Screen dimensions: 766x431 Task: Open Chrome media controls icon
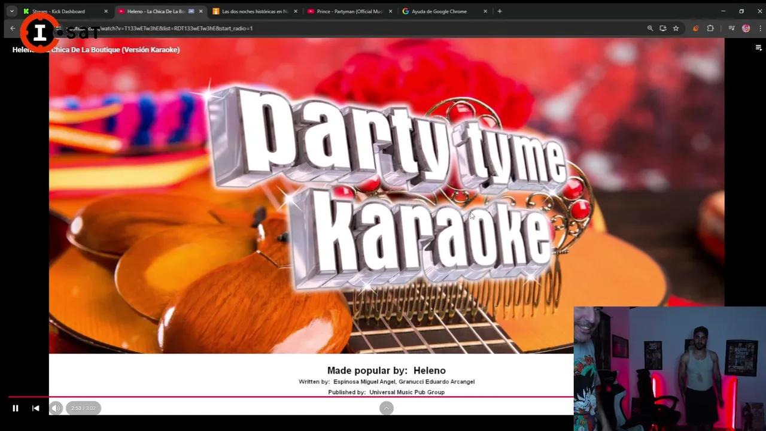click(x=731, y=28)
